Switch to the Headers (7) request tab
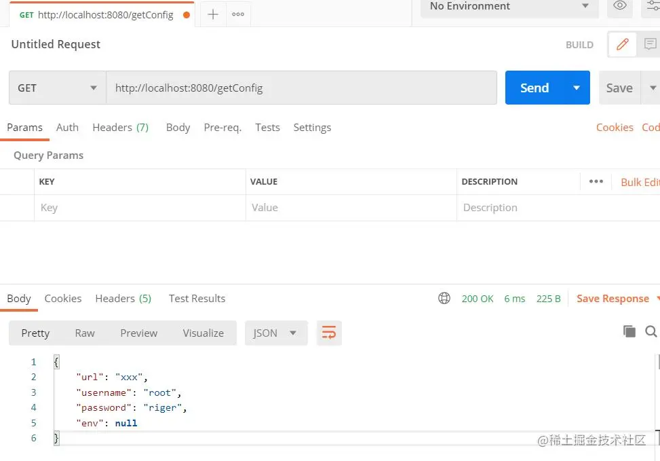This screenshot has width=660, height=461. coord(120,127)
